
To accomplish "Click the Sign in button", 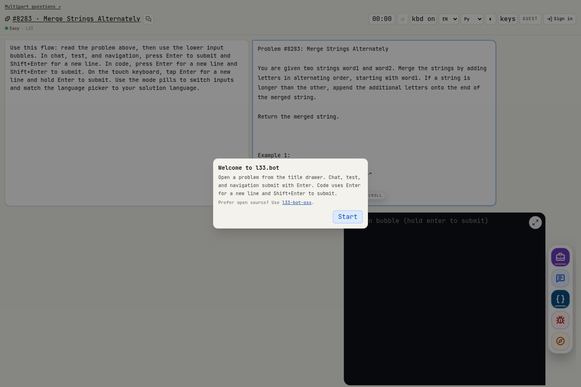I will tap(560, 19).
